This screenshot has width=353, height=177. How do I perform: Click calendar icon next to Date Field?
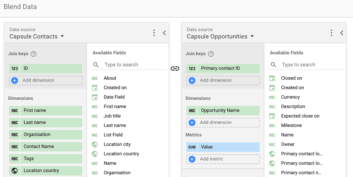coord(95,97)
